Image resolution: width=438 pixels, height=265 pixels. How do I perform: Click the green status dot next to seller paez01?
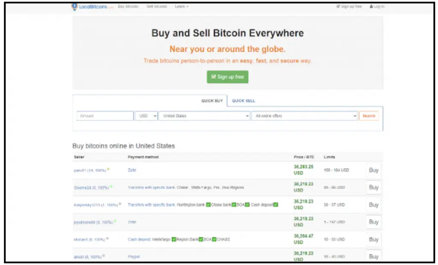[x=108, y=169]
